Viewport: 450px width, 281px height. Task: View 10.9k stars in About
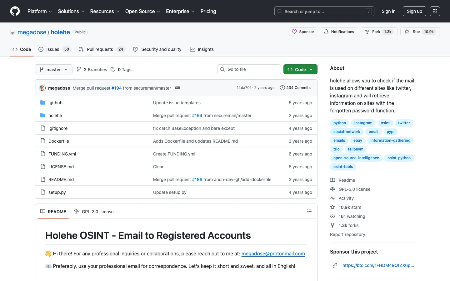(x=346, y=207)
